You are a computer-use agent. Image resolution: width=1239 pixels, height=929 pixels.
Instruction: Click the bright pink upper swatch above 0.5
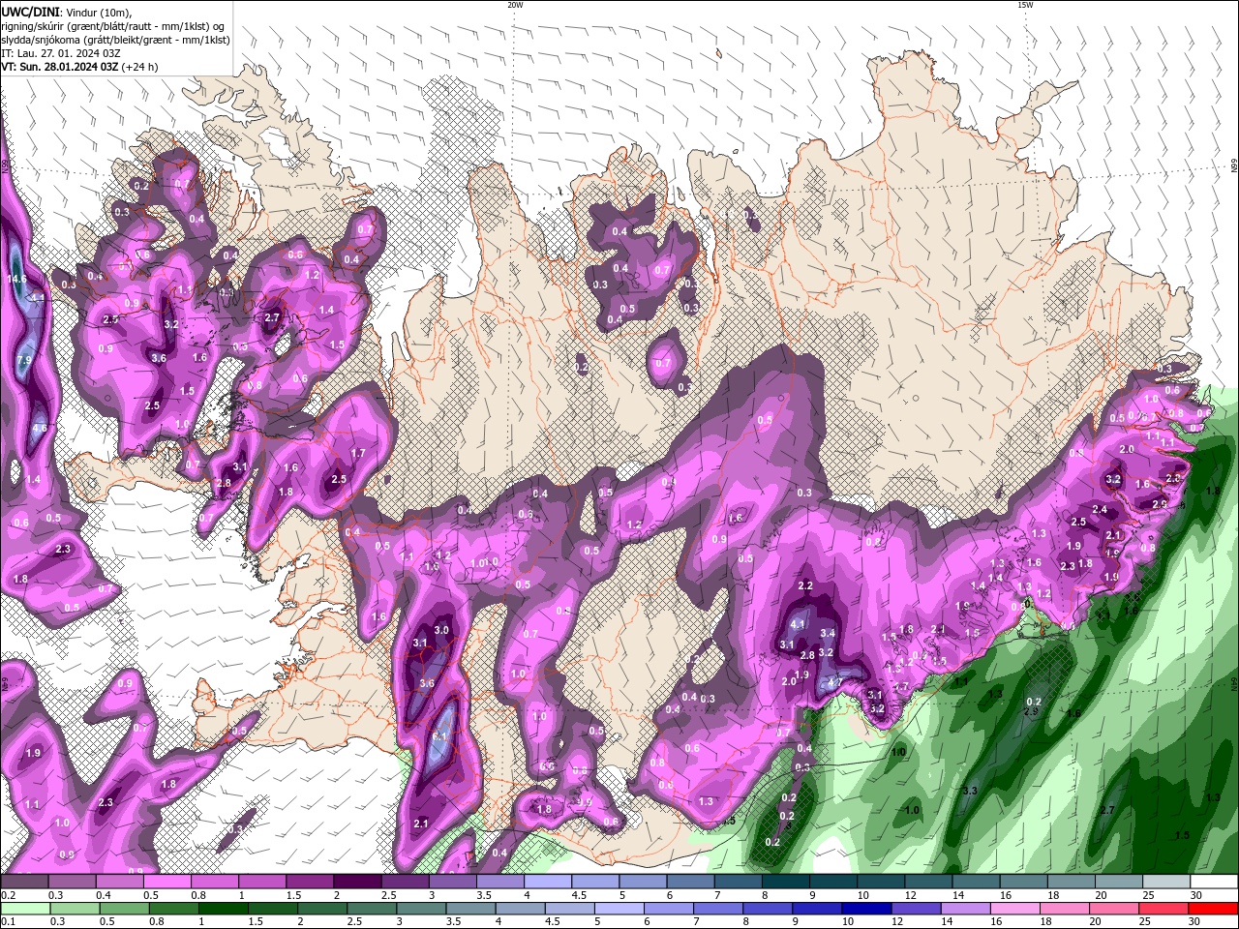click(x=166, y=883)
